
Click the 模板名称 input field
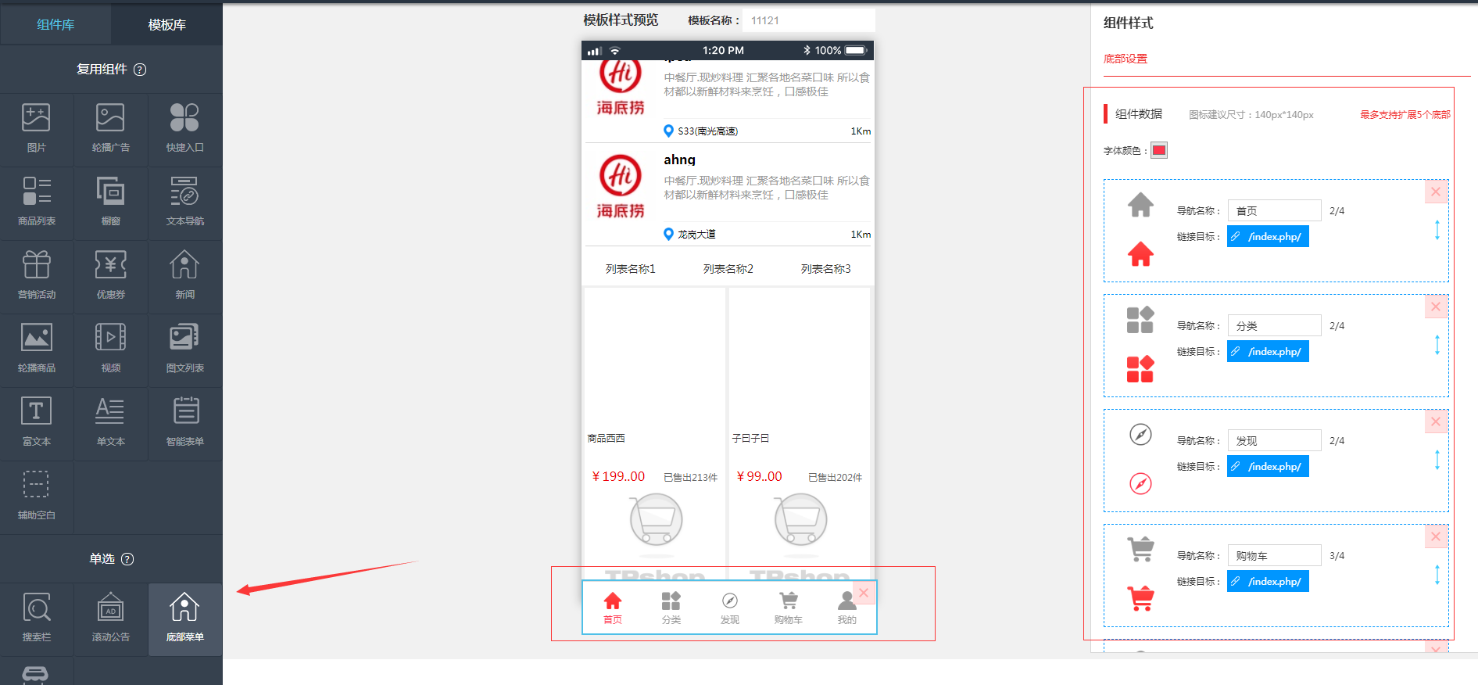809,20
